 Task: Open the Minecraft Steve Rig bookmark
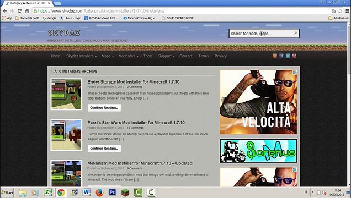point(140,18)
